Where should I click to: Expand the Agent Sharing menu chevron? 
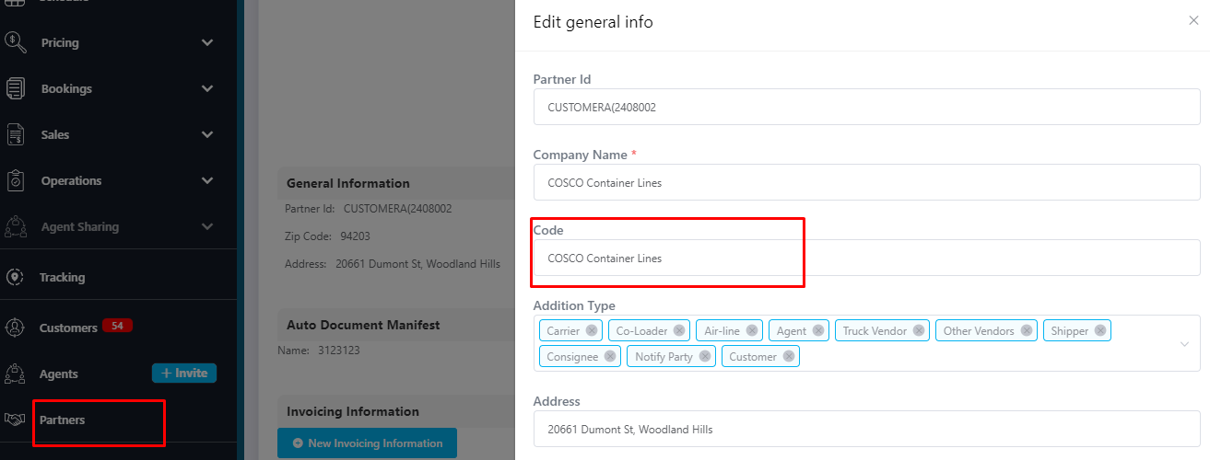click(207, 226)
